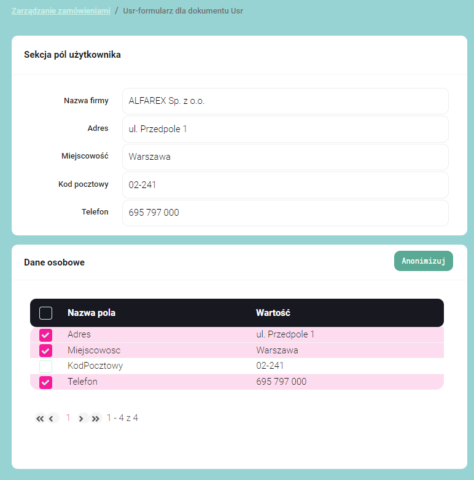Screen dimensions: 474x480
Task: Click into the Miejscowość field
Action: [285, 157]
